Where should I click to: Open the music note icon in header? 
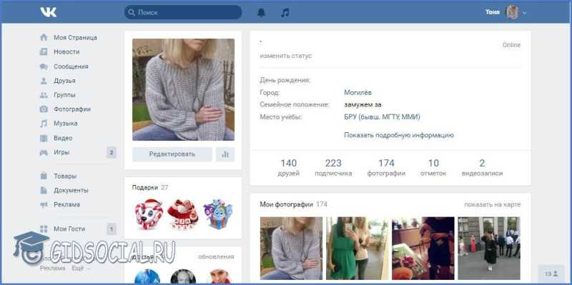click(285, 12)
